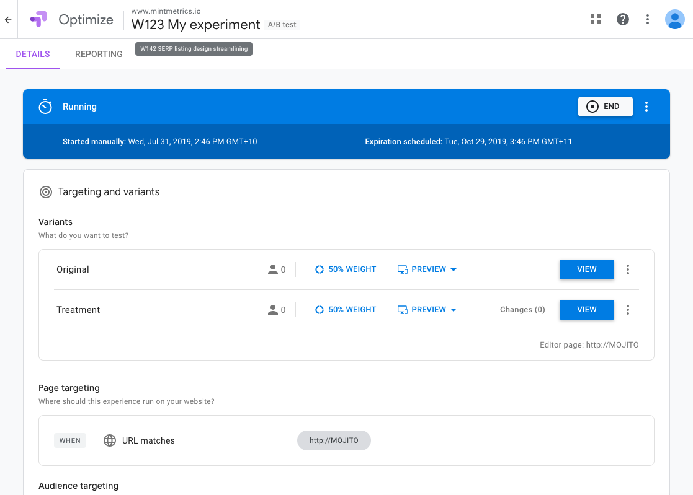Click the Help question mark icon

pos(622,19)
